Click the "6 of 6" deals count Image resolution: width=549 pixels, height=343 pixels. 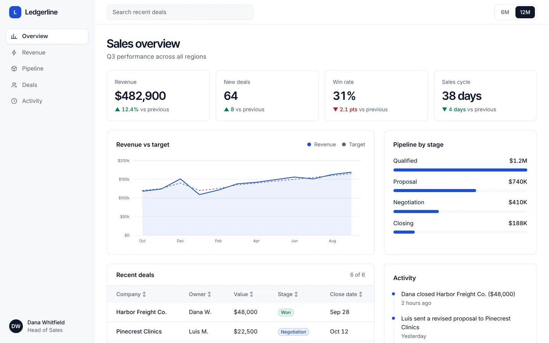[x=358, y=275]
